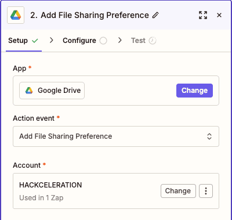Click the chevron between Setup and Configure
Screen dimensions: 232x220
[51, 41]
